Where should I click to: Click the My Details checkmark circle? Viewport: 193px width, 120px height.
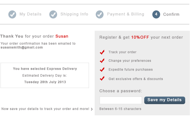[x=12, y=14]
